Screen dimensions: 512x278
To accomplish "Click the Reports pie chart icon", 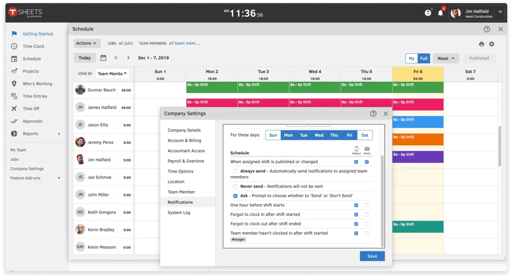I will 14,134.
